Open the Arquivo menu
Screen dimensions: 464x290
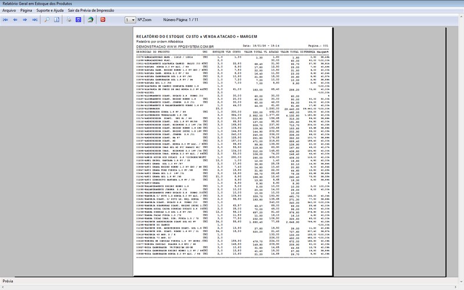(x=9, y=10)
